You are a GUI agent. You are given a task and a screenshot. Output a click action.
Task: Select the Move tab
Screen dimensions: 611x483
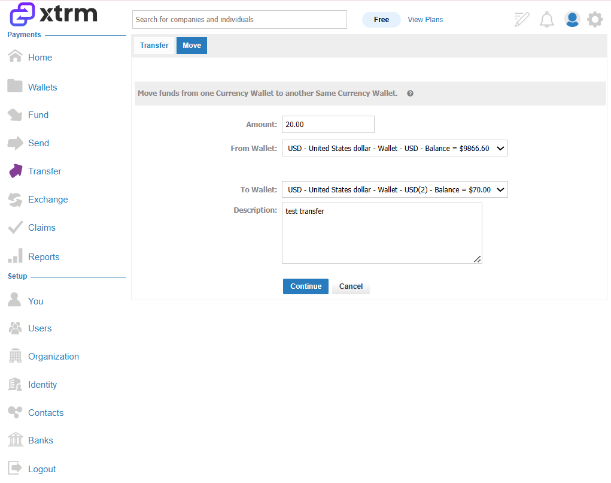(191, 46)
